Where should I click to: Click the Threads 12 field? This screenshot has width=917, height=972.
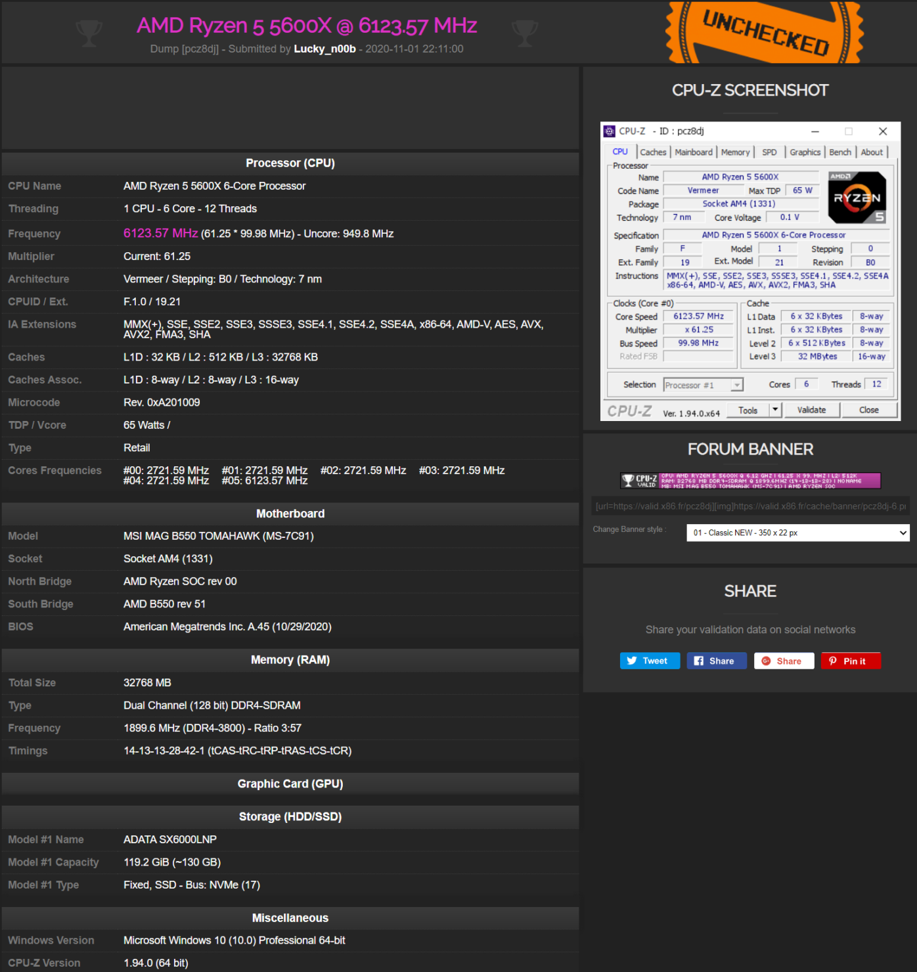click(876, 384)
